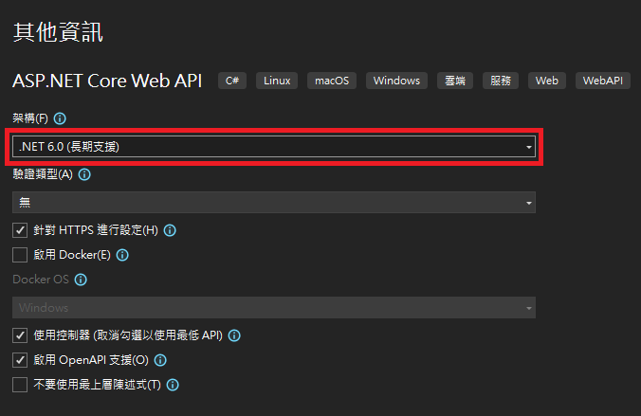Click the ASP.NET Core Web API title
The image size is (641, 416).
click(107, 81)
